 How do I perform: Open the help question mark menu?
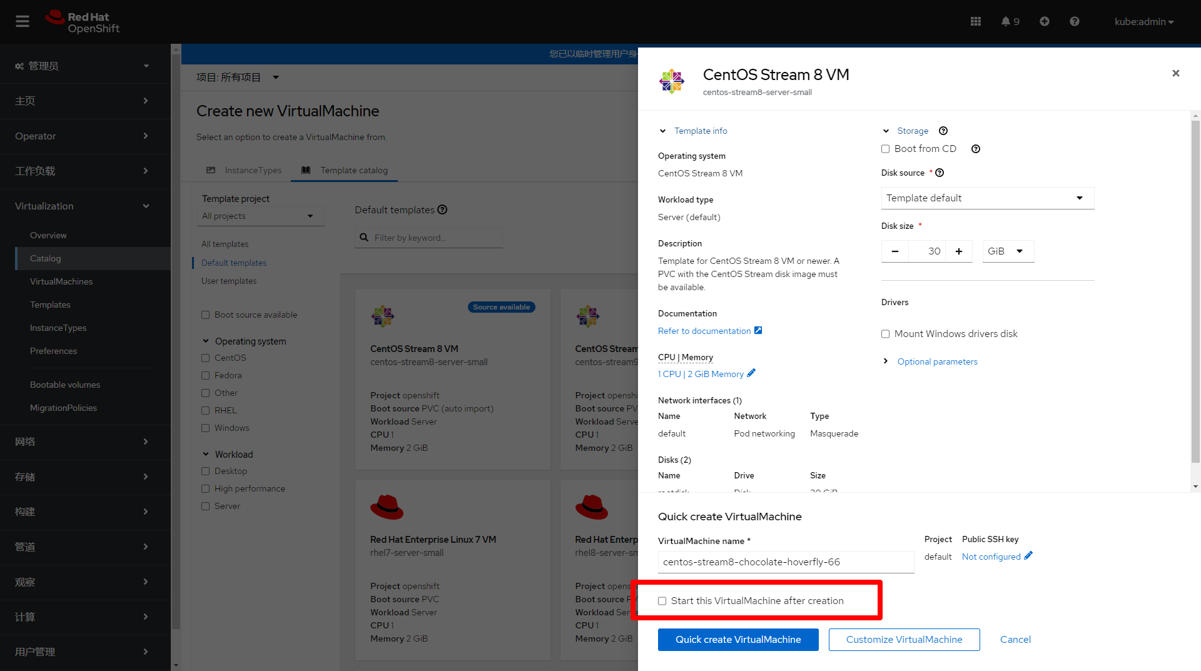click(1074, 21)
